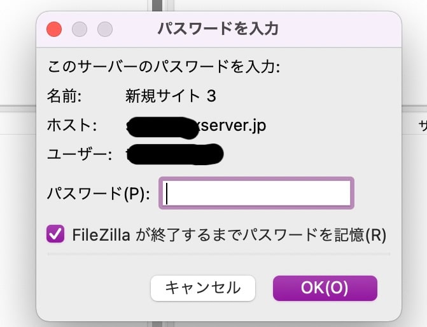This screenshot has width=427, height=327.
Task: Confirm with the OK(O) button
Action: [x=325, y=288]
